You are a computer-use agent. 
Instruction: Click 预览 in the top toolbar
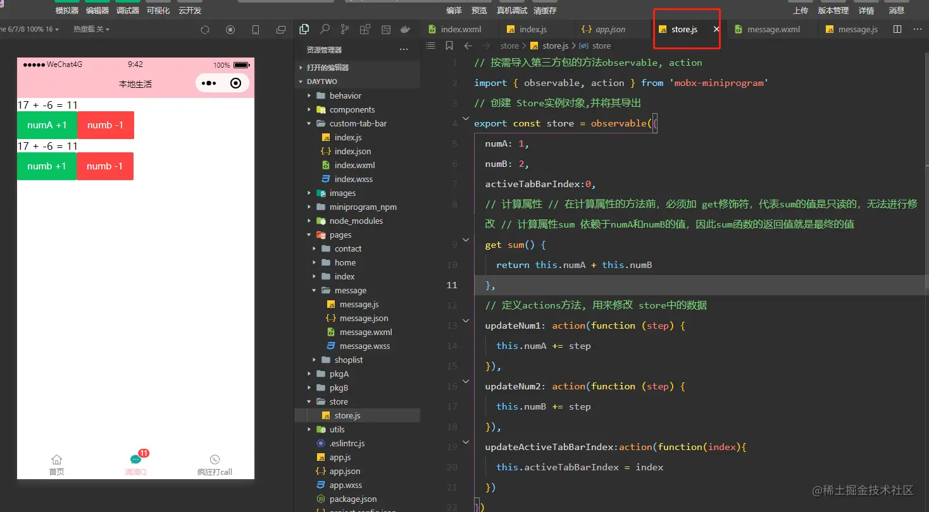[480, 10]
